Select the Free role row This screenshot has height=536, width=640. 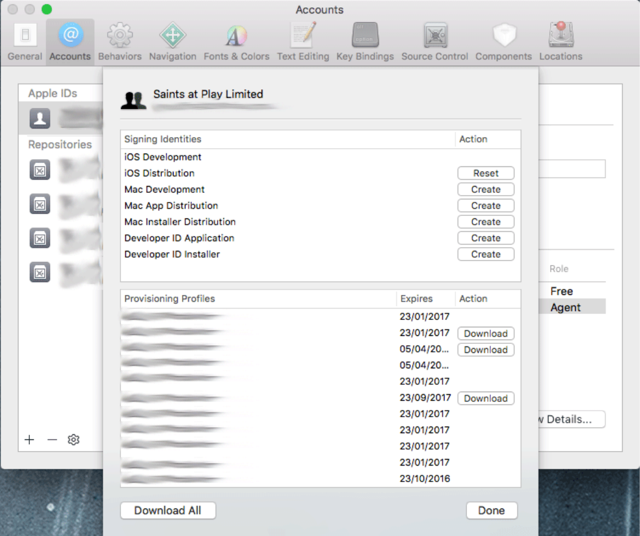pyautogui.click(x=572, y=291)
